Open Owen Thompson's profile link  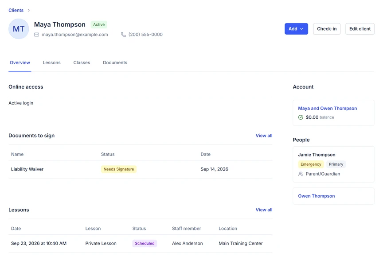(x=317, y=196)
